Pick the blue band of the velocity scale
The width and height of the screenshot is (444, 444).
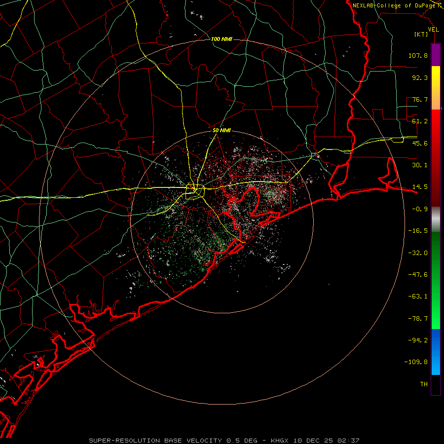coord(436,352)
